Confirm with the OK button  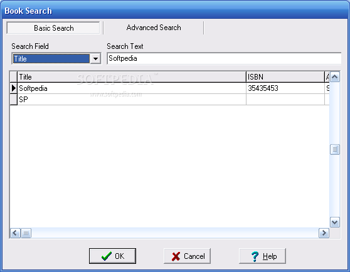[x=112, y=256]
